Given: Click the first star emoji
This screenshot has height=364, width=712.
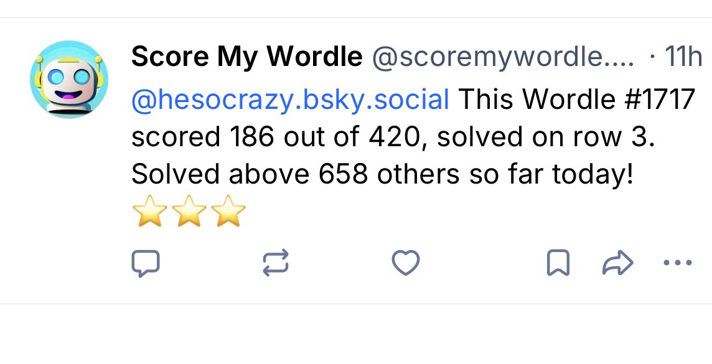Looking at the screenshot, I should pyautogui.click(x=151, y=212).
